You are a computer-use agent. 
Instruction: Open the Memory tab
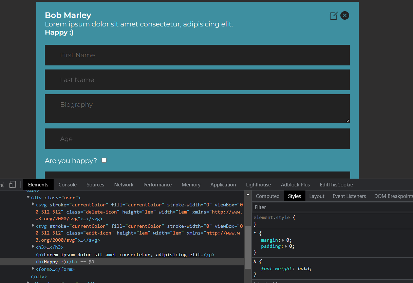coord(191,185)
